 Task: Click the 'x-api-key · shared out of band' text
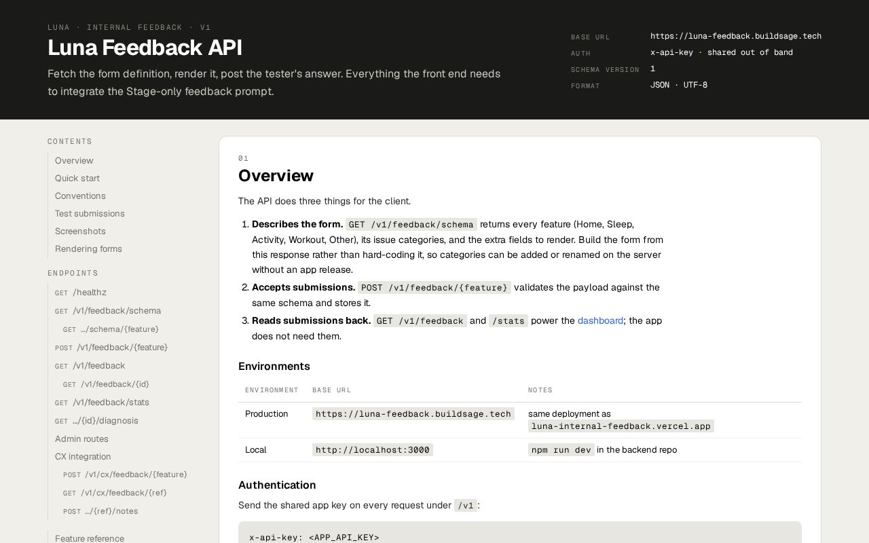722,52
